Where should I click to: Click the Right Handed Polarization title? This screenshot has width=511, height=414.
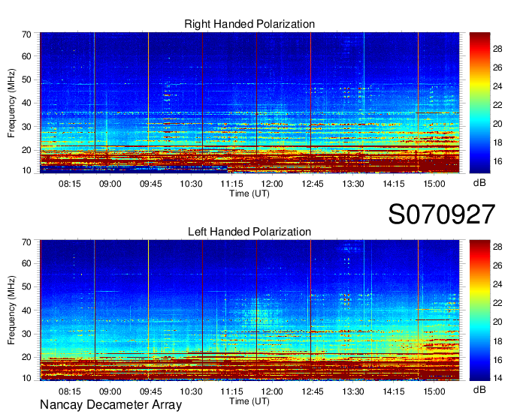click(x=249, y=24)
